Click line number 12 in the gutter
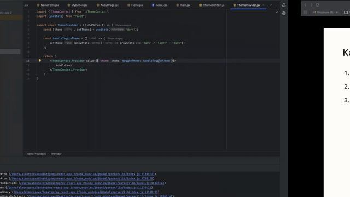Image resolution: width=350 pixels, height=197 pixels. tap(28, 61)
